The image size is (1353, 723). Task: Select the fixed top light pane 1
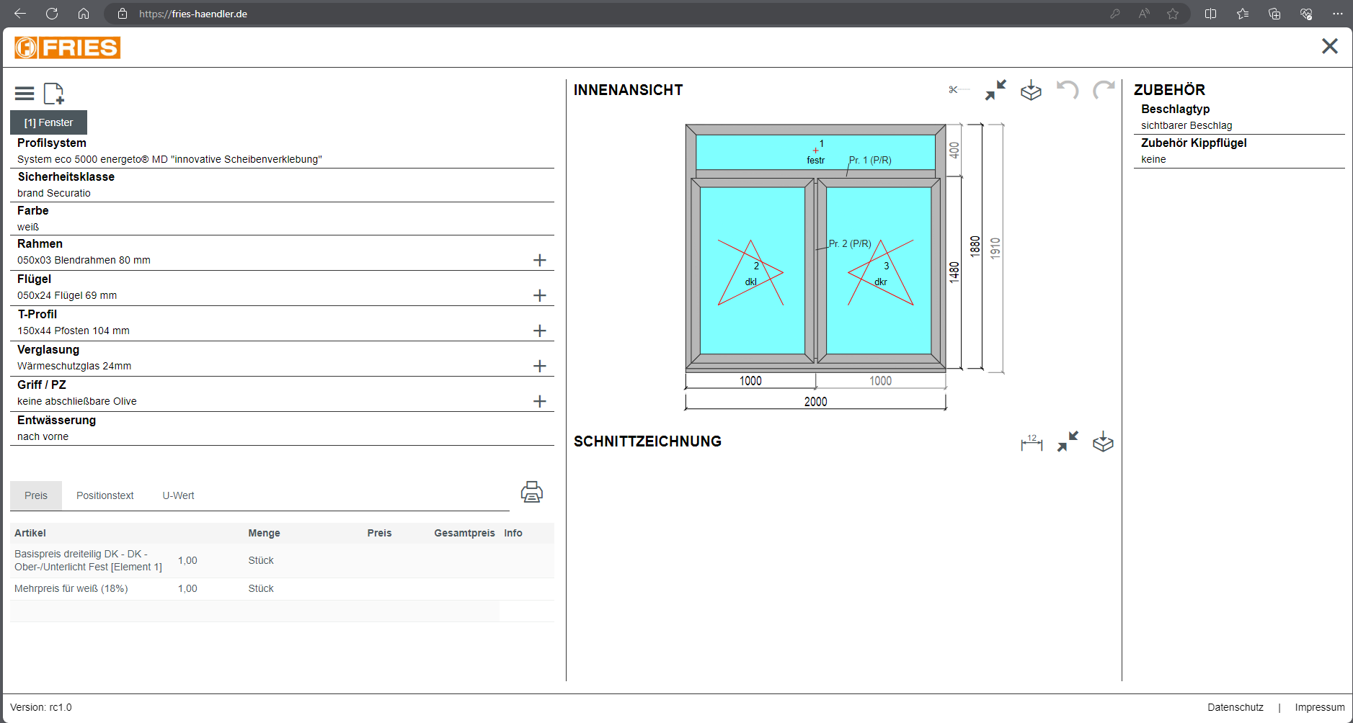815,152
